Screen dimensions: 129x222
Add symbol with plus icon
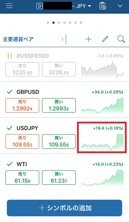[89, 39]
